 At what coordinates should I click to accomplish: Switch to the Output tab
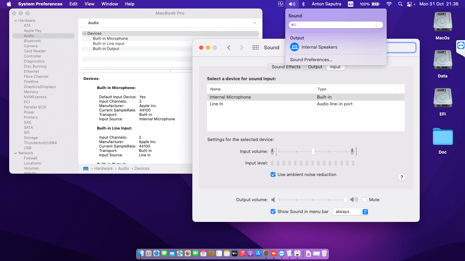pos(315,67)
